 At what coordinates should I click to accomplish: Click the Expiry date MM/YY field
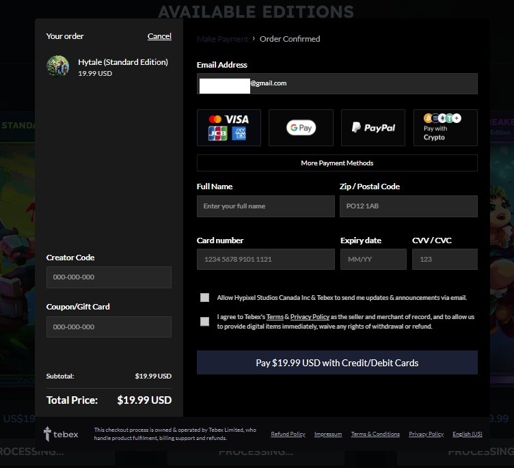click(x=373, y=259)
